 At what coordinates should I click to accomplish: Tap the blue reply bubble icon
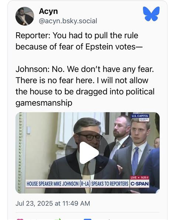tap(87, 219)
